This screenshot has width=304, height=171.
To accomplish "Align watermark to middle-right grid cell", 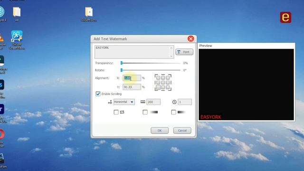I will [x=168, y=83].
